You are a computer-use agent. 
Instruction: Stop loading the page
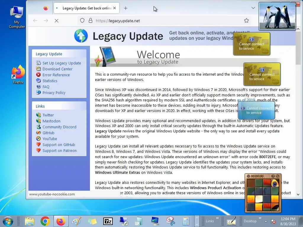click(x=57, y=21)
